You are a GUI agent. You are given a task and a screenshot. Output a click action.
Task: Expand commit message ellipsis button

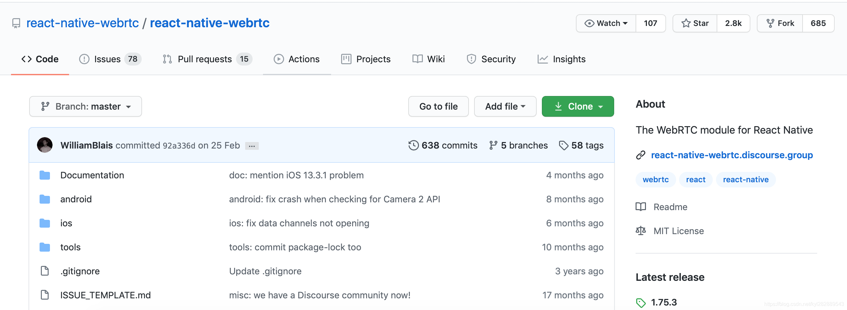point(252,146)
